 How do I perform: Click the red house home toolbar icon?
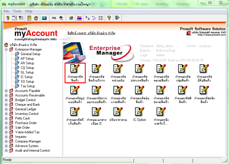(36, 18)
